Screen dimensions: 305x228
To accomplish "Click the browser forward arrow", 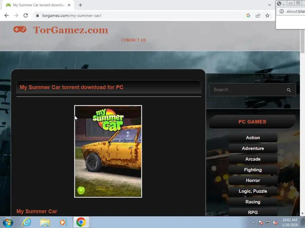I will 16,15.
